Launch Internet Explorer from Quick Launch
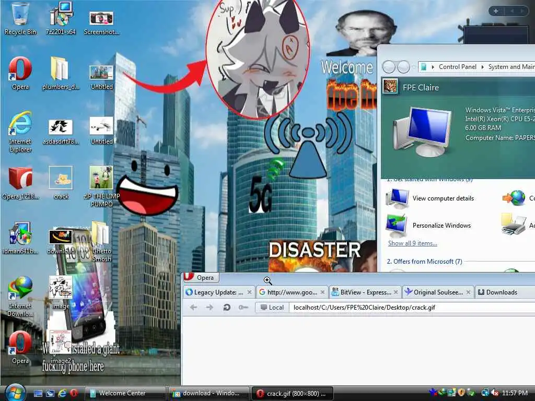The image size is (535, 401). point(62,393)
